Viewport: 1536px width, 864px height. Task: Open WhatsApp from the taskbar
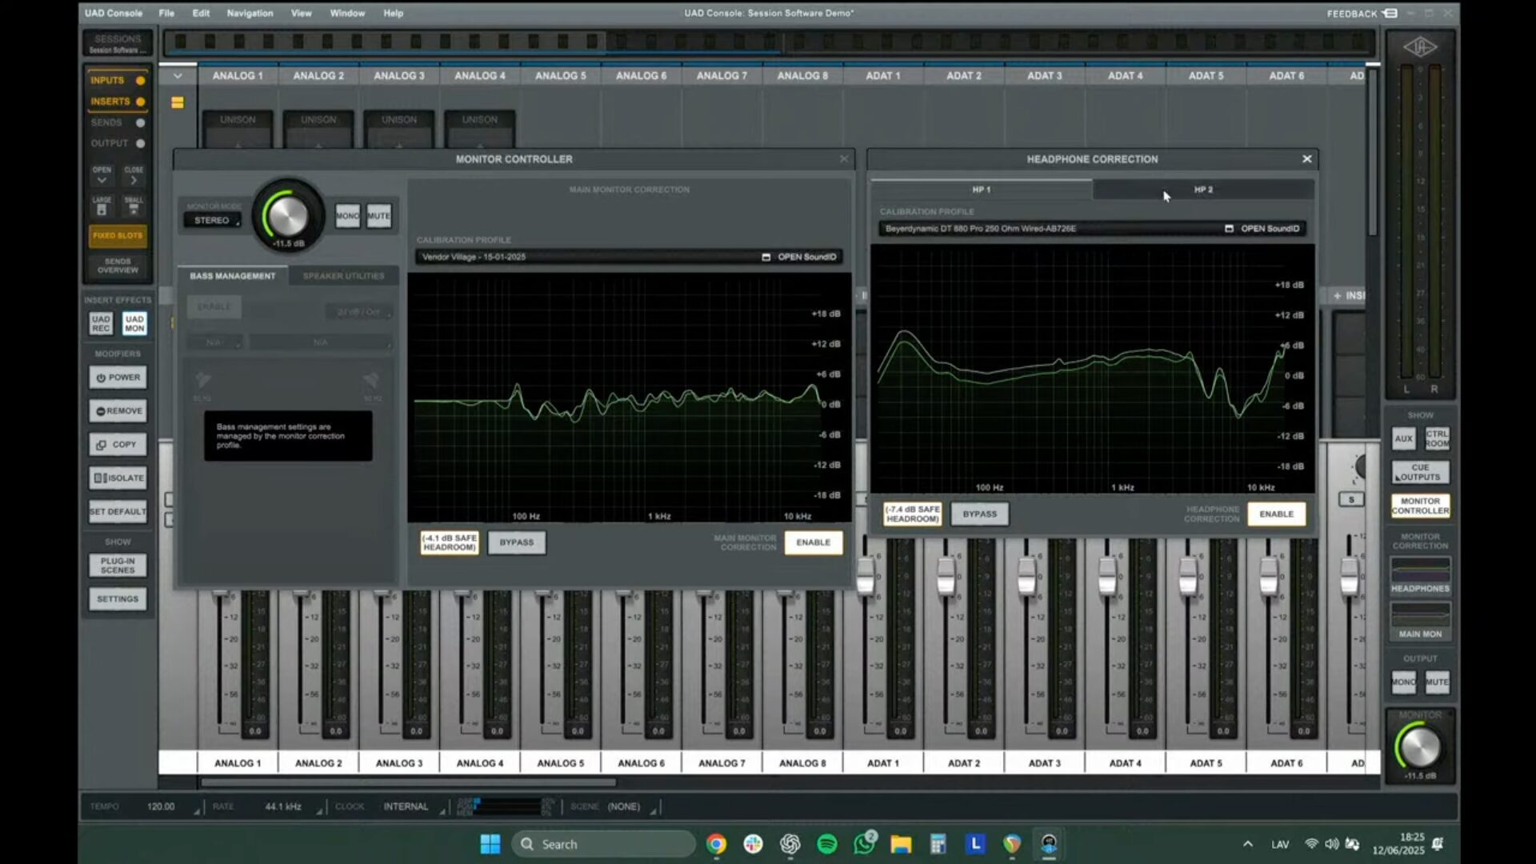(864, 844)
